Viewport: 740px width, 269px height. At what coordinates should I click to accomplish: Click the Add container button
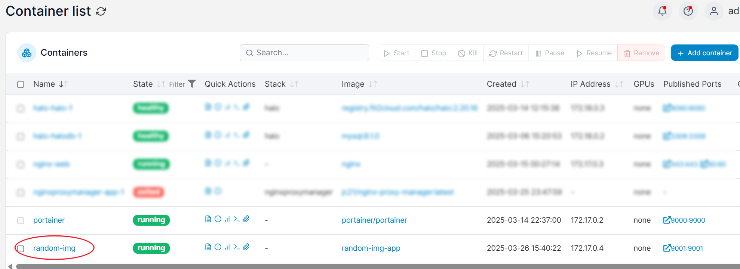click(704, 53)
